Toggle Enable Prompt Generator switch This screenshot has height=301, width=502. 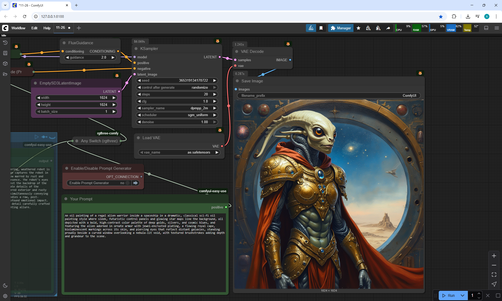coord(127,183)
